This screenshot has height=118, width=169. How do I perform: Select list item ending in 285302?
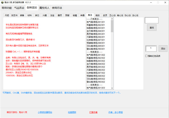99,67
